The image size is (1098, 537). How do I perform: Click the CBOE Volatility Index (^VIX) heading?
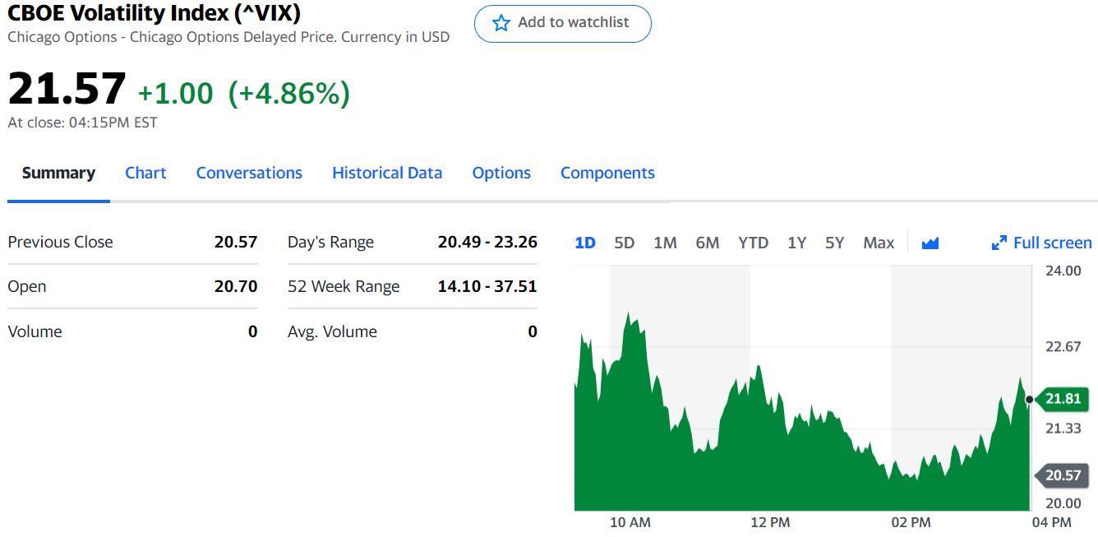[x=154, y=12]
